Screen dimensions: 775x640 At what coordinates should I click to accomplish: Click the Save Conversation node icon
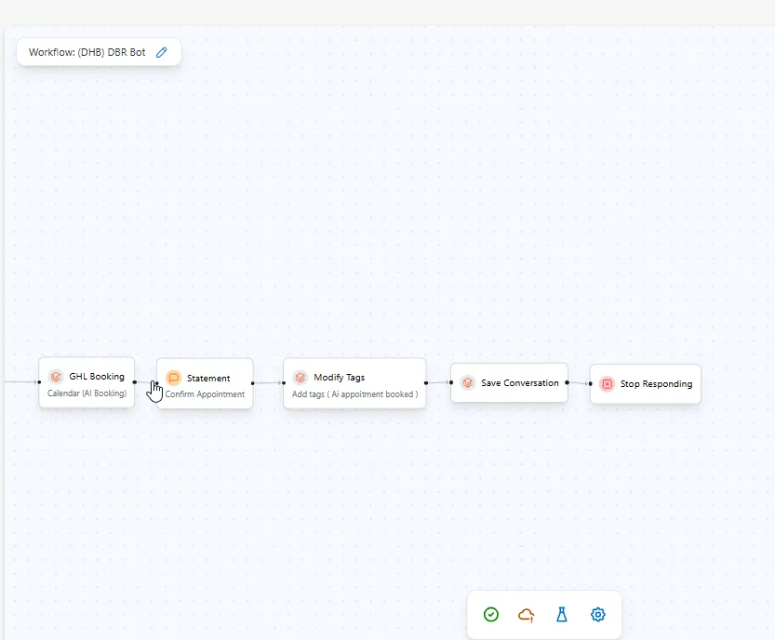tap(468, 382)
